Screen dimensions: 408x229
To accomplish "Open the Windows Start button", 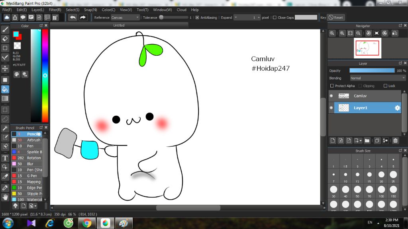I will (x=8, y=223).
